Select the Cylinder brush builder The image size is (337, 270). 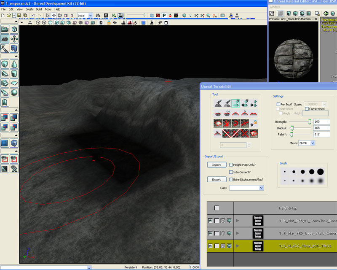(14, 74)
